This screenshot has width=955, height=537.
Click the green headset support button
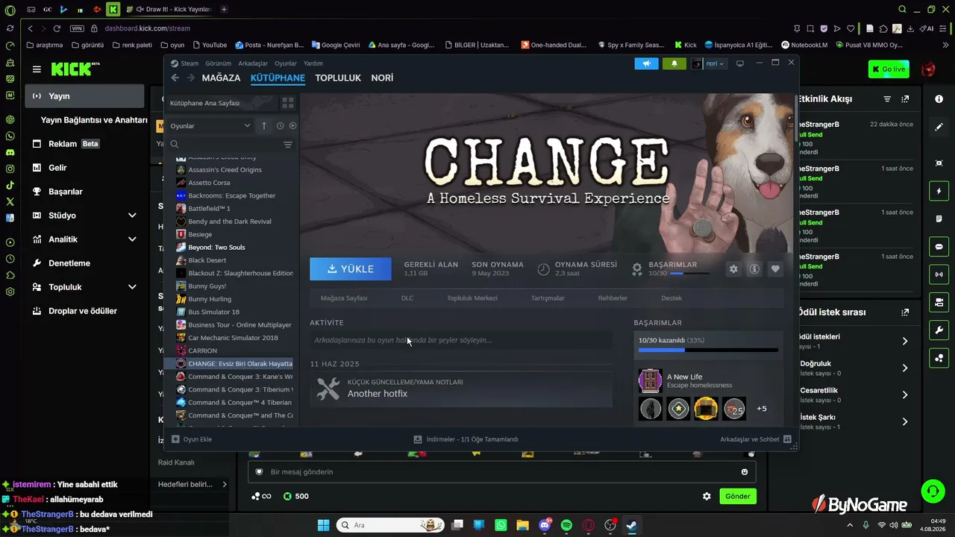(933, 490)
